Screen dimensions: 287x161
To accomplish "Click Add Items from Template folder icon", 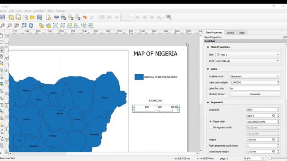I will (x=32, y=17).
